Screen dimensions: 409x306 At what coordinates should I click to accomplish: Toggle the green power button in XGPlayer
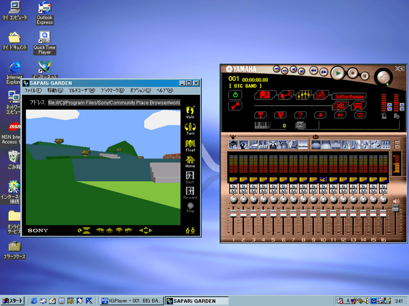(x=235, y=95)
